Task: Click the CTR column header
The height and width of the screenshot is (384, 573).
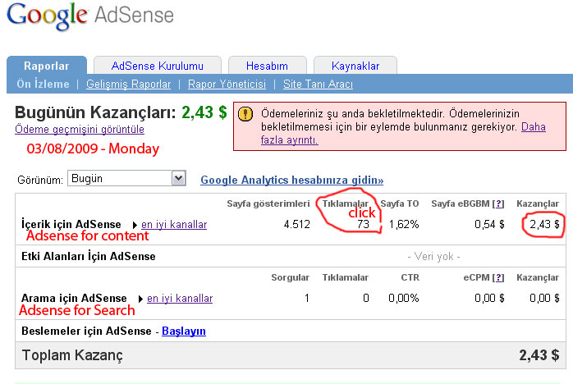Action: pos(410,277)
